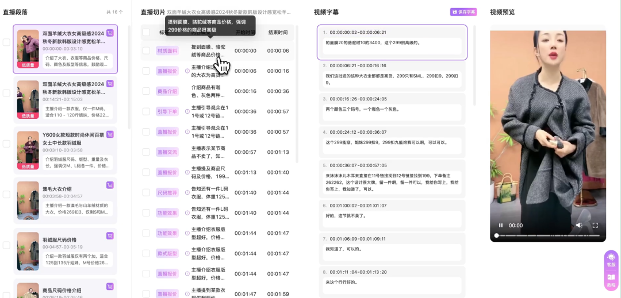Click the 视频字幕 panel scrollbar
The image size is (621, 298).
pos(475,65)
